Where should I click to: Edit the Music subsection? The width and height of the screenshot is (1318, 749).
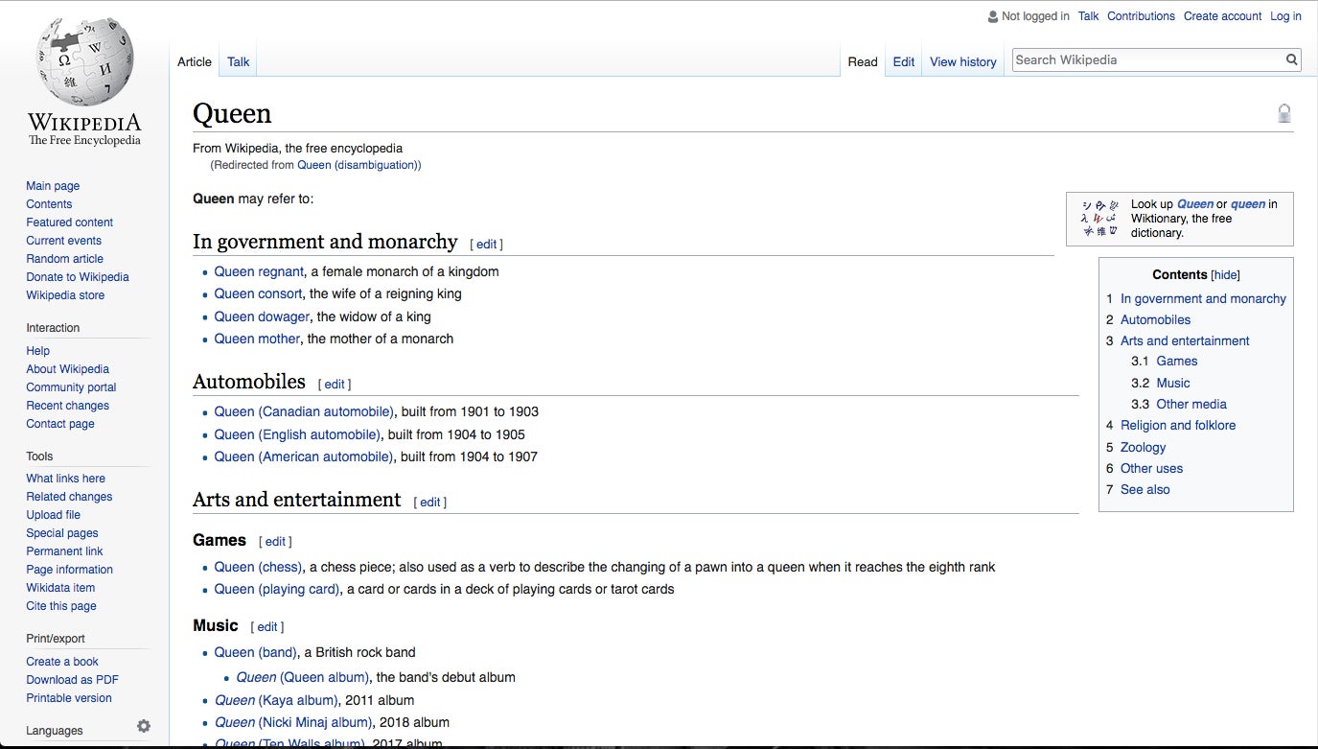point(267,627)
